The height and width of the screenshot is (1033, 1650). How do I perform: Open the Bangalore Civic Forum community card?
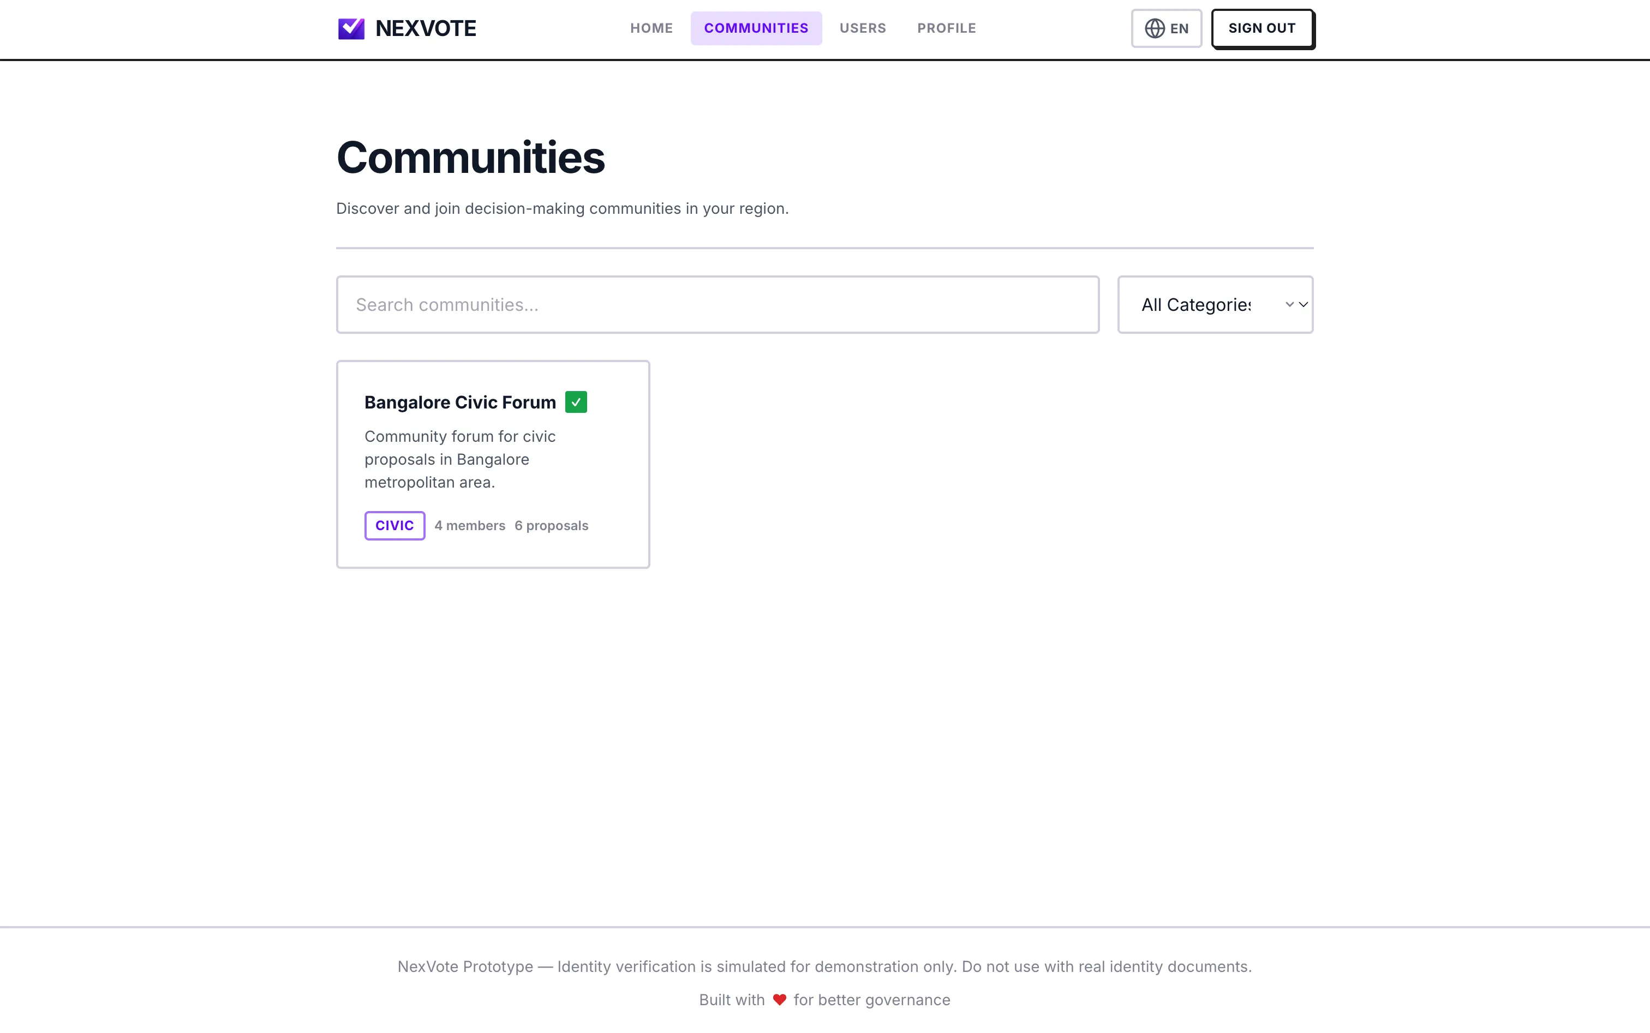492,464
